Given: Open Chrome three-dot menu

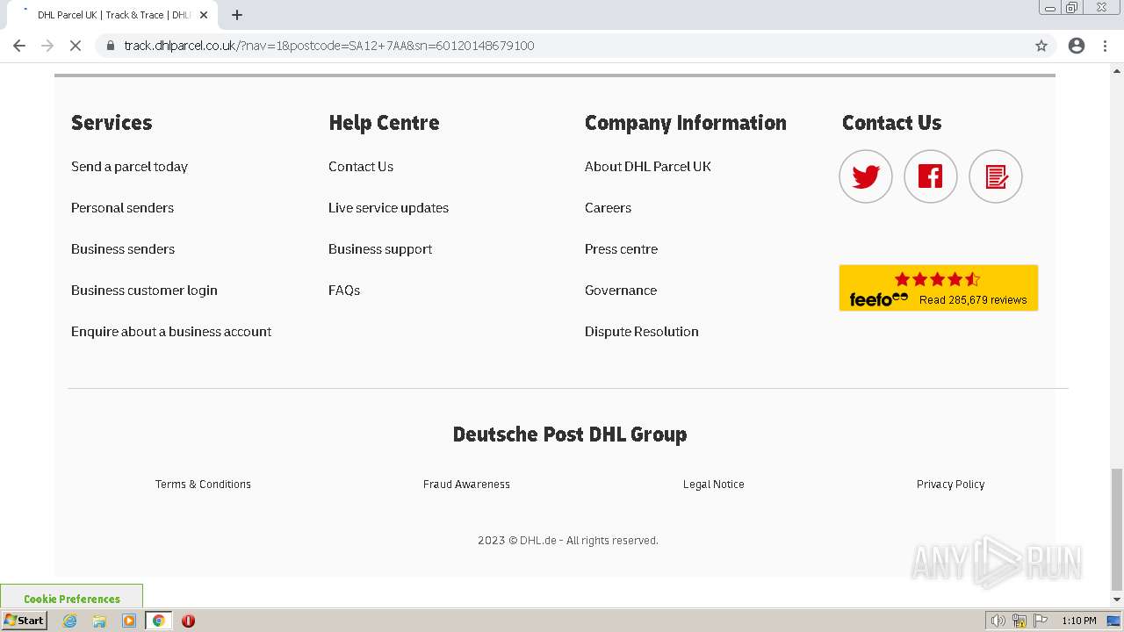Looking at the screenshot, I should (x=1105, y=46).
